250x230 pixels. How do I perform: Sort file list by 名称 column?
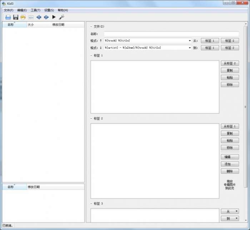(14, 25)
